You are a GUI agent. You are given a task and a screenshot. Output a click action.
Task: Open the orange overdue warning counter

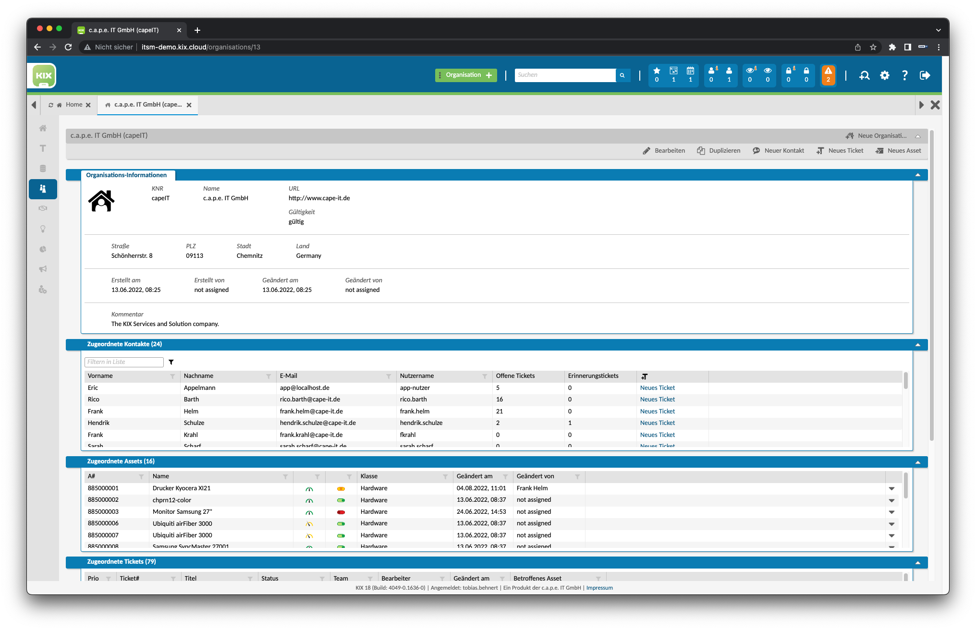pyautogui.click(x=828, y=75)
